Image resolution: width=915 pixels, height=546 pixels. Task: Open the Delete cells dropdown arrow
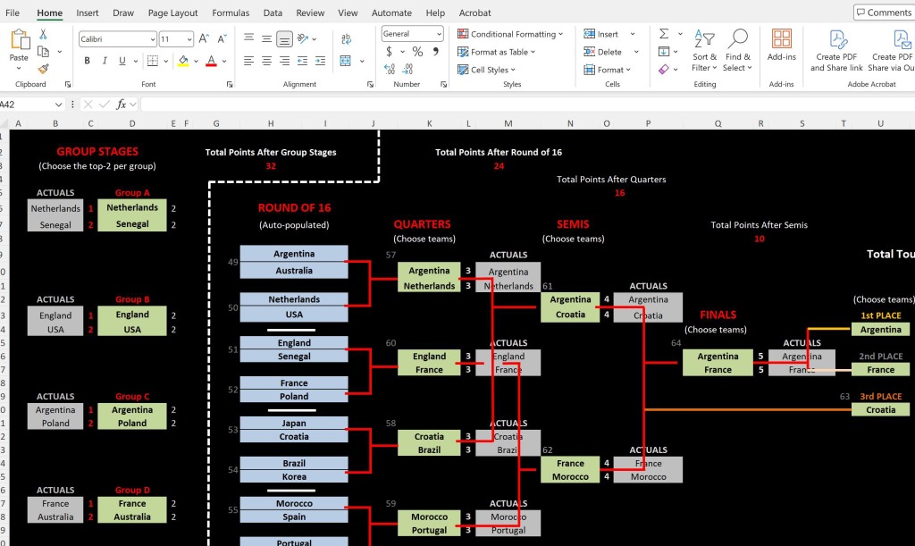coord(636,51)
